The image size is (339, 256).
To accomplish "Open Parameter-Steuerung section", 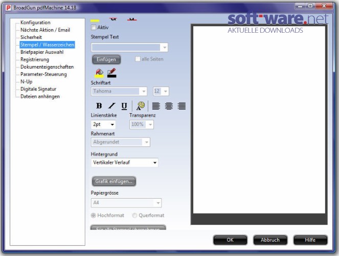I will (43, 74).
